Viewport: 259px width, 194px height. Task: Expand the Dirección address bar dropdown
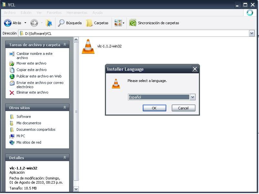click(252, 33)
